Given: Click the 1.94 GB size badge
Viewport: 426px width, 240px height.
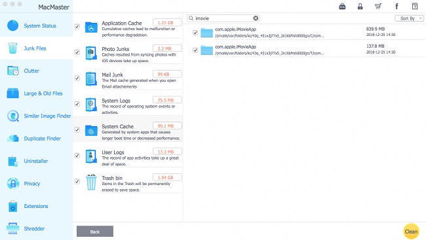Looking at the screenshot, I should 167,177.
